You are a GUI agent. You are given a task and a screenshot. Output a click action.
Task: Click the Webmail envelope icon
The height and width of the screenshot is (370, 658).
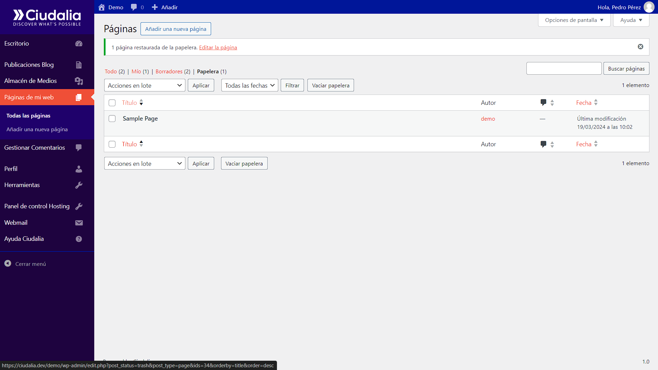click(x=79, y=223)
